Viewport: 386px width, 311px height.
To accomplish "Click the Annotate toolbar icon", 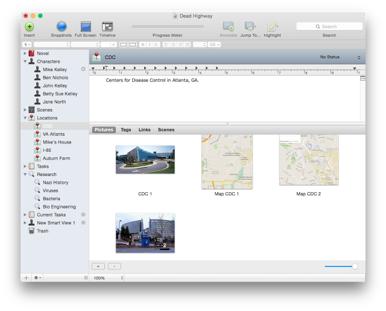I will pos(228,27).
